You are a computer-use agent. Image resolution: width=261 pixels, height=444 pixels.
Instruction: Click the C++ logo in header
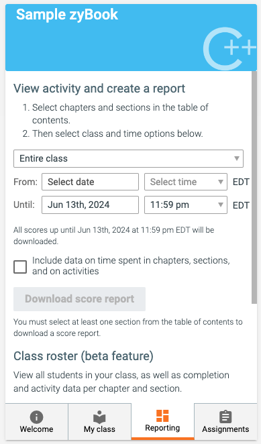pyautogui.click(x=229, y=49)
